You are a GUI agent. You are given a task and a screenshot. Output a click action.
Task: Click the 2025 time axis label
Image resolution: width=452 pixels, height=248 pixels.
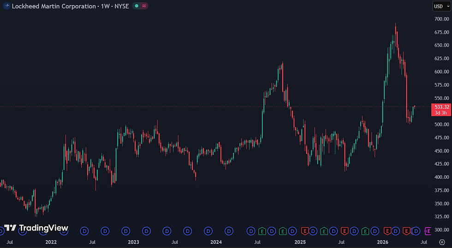click(300, 242)
